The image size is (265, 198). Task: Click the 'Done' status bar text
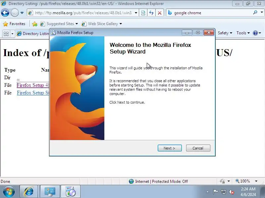tap(5, 181)
